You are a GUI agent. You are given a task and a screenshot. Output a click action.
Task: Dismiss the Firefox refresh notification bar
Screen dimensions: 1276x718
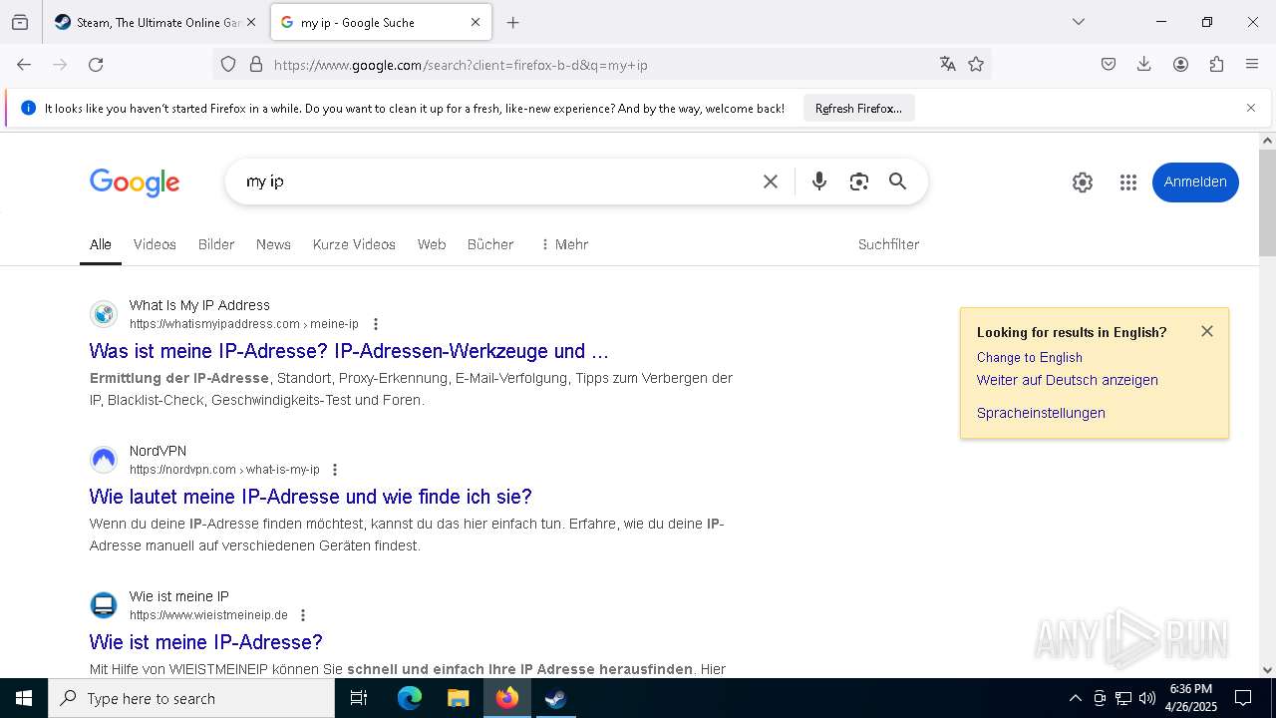1251,108
